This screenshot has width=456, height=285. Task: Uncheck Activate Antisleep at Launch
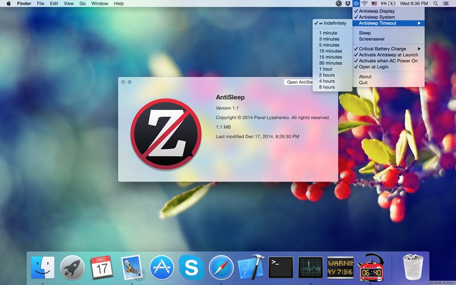pos(389,55)
